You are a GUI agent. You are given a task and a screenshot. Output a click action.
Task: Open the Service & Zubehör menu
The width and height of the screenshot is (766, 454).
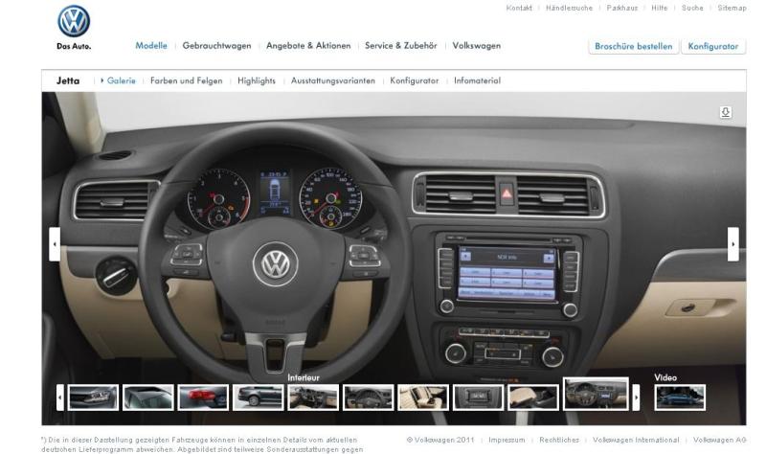coord(400,45)
